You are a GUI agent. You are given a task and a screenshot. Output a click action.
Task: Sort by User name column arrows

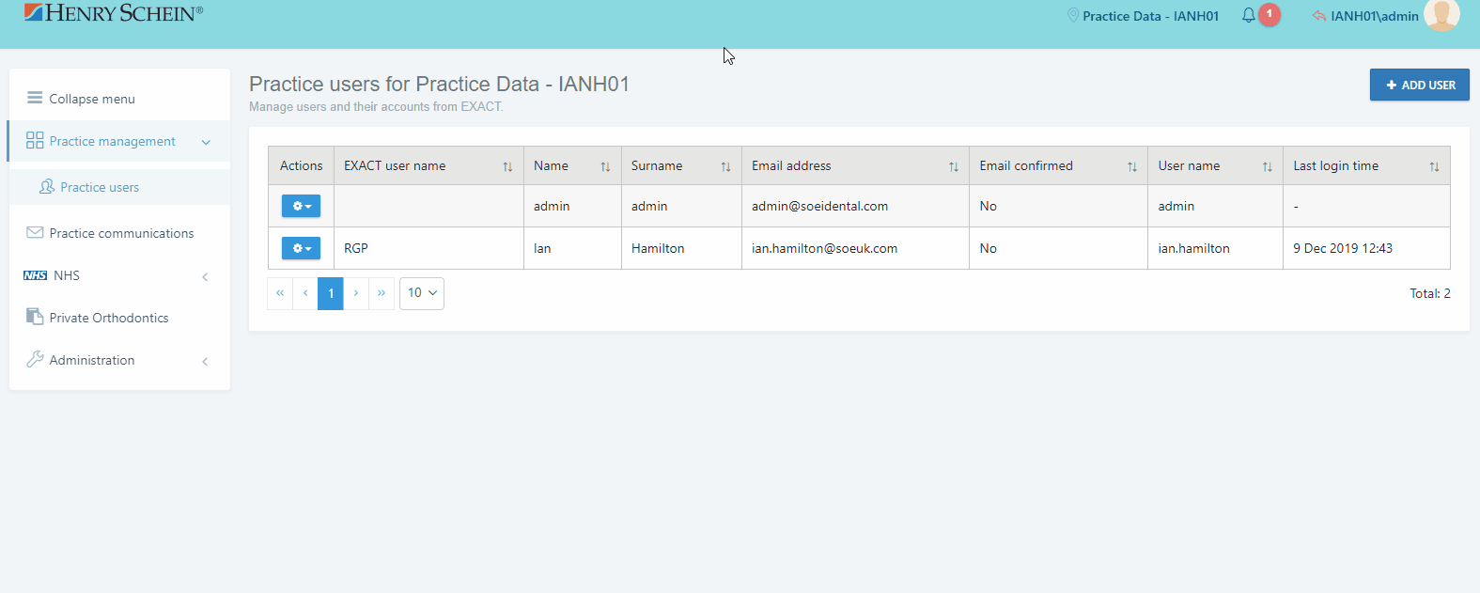(x=1267, y=166)
